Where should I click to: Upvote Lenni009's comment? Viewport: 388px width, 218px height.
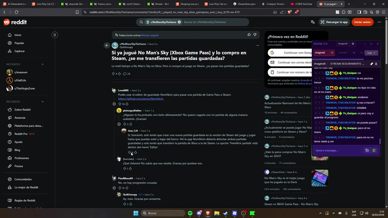120,104
